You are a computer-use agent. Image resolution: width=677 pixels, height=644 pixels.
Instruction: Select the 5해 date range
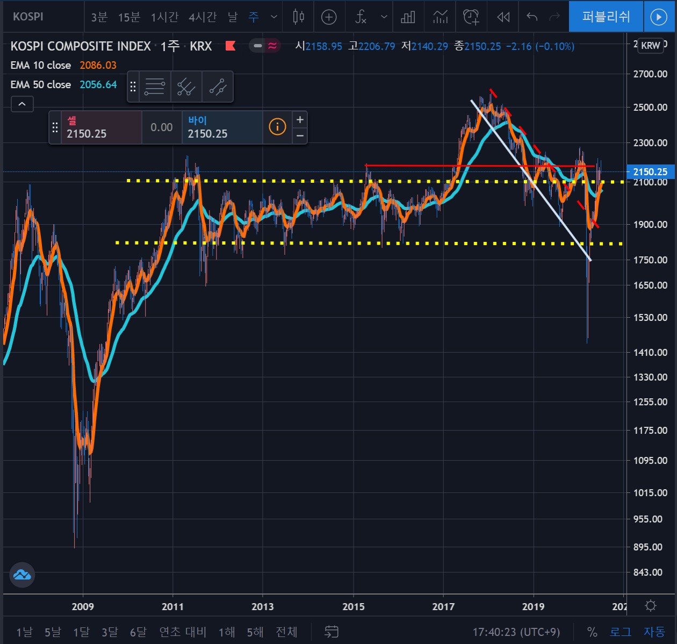255,632
